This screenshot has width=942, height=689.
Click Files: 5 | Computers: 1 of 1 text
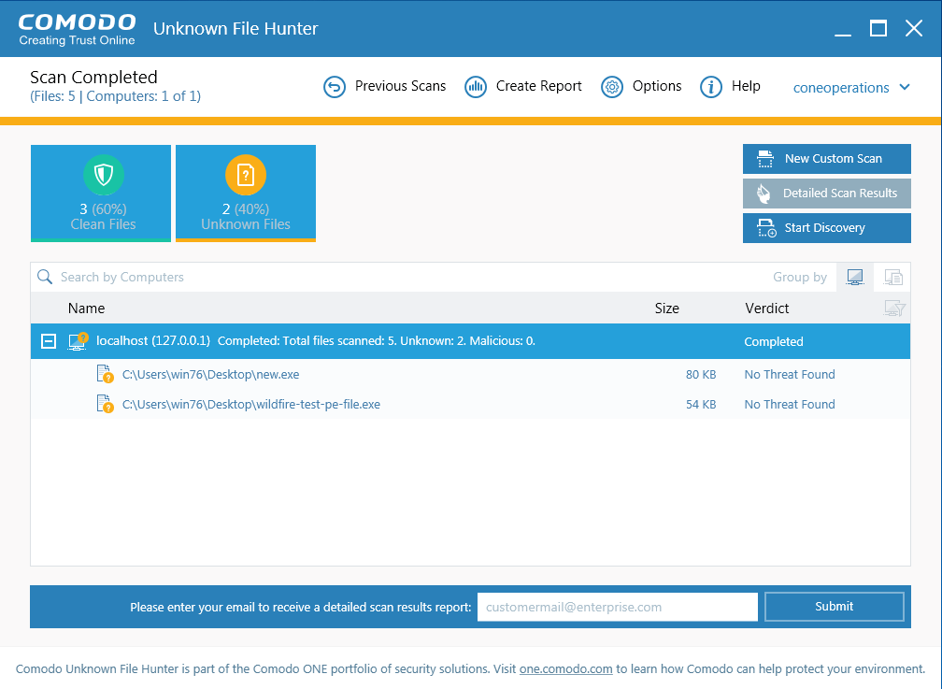click(115, 96)
